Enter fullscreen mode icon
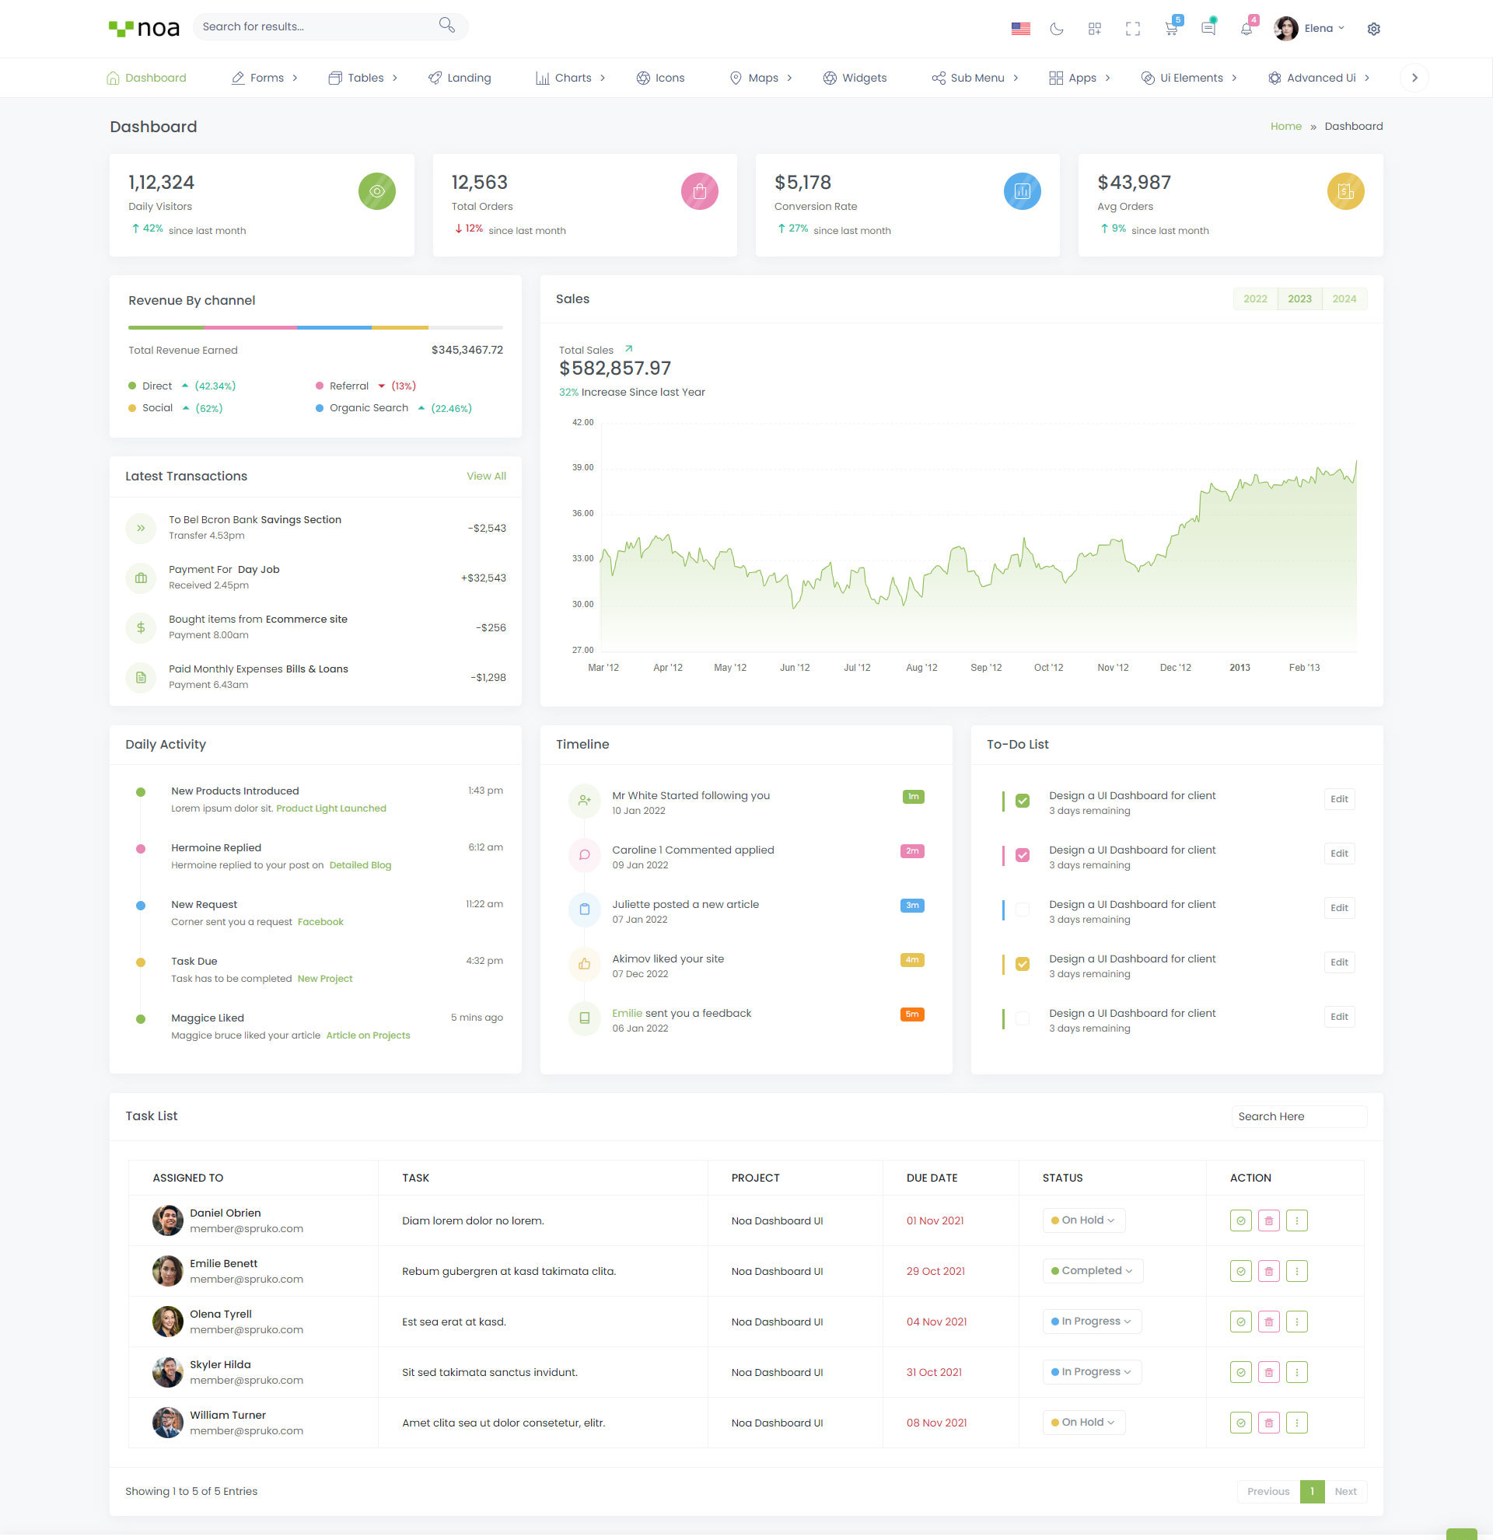 (1132, 29)
